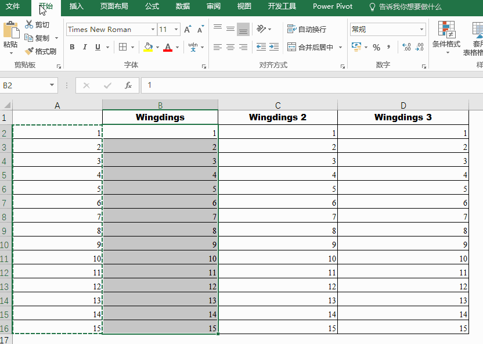Click Merge and Center (合并后居中)

point(310,47)
